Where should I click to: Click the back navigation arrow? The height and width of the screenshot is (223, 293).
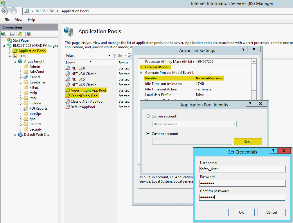(5, 11)
